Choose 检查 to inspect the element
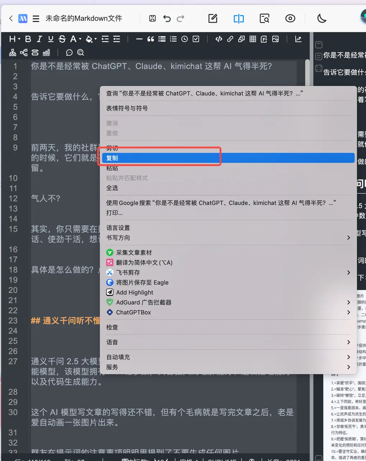 click(228, 327)
